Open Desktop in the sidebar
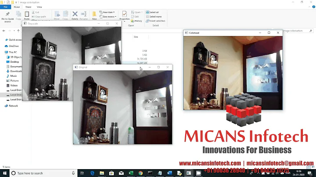Screen dimensions: 316x177 (x=13, y=62)
